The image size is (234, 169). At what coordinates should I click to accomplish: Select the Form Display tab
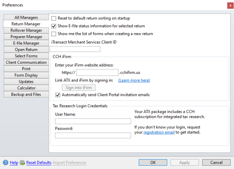pos(26,75)
